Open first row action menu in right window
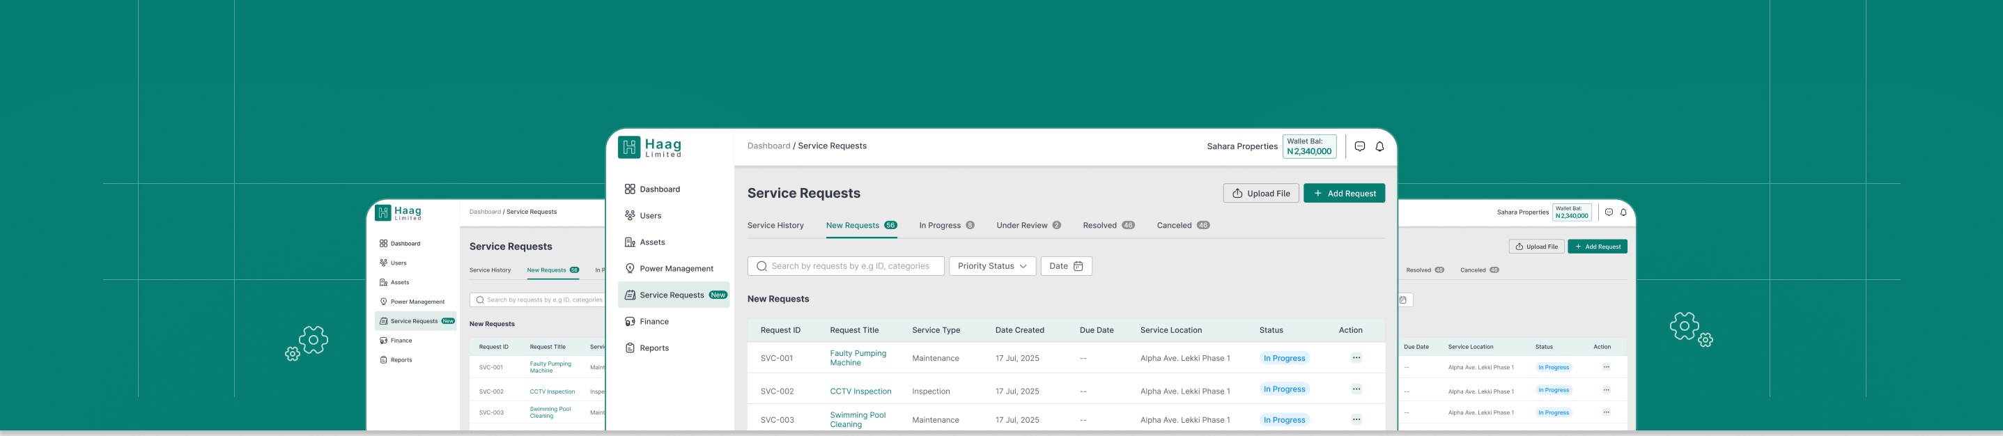This screenshot has width=2003, height=436. click(x=1606, y=367)
